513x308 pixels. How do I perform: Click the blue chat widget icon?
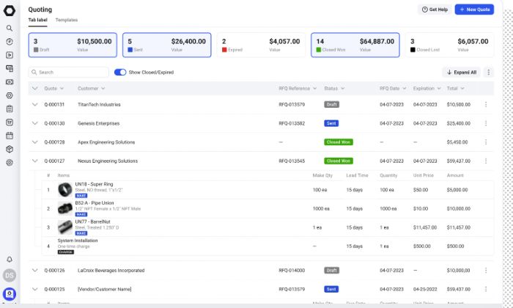(10, 294)
